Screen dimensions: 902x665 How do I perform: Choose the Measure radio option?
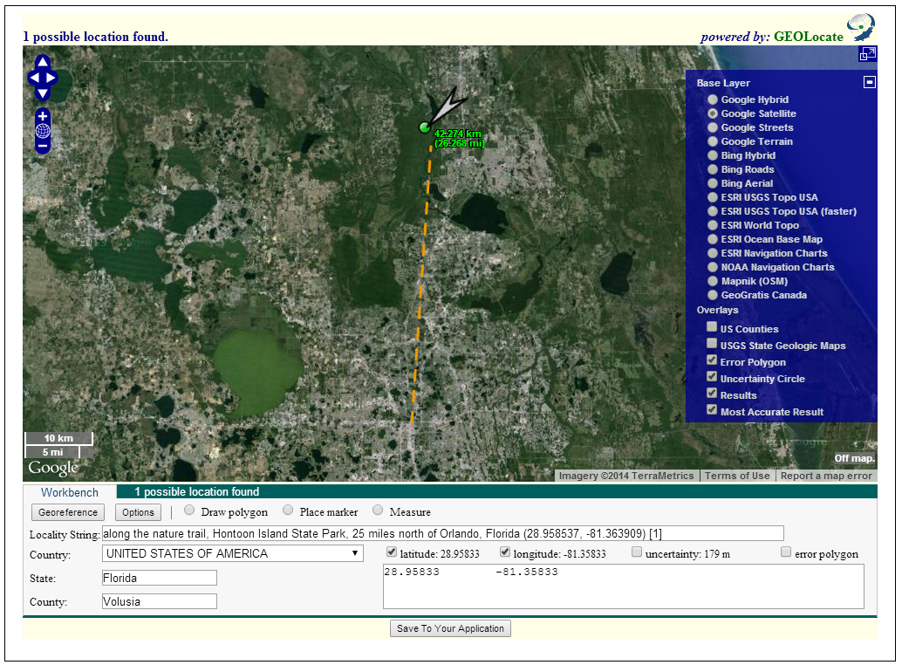point(378,511)
